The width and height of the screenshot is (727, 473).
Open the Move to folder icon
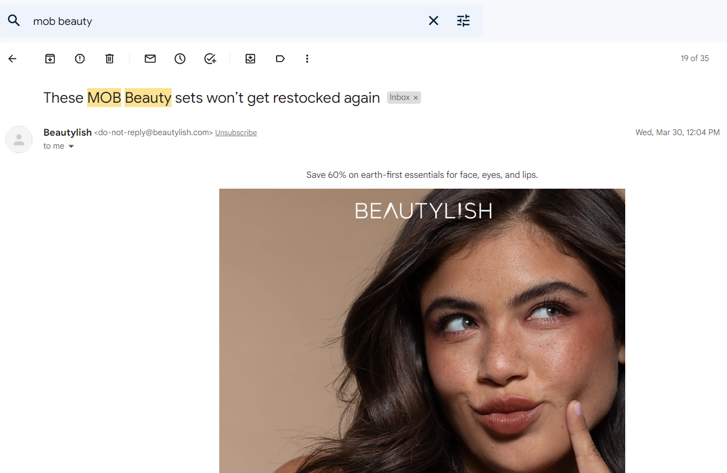(250, 58)
